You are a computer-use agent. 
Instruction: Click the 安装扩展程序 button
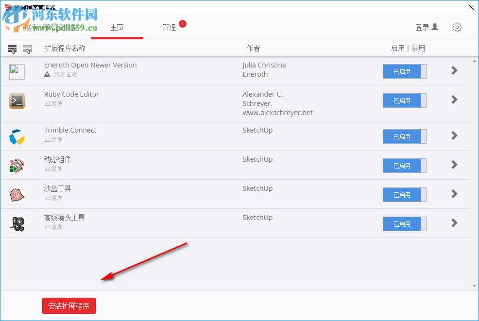click(x=68, y=305)
